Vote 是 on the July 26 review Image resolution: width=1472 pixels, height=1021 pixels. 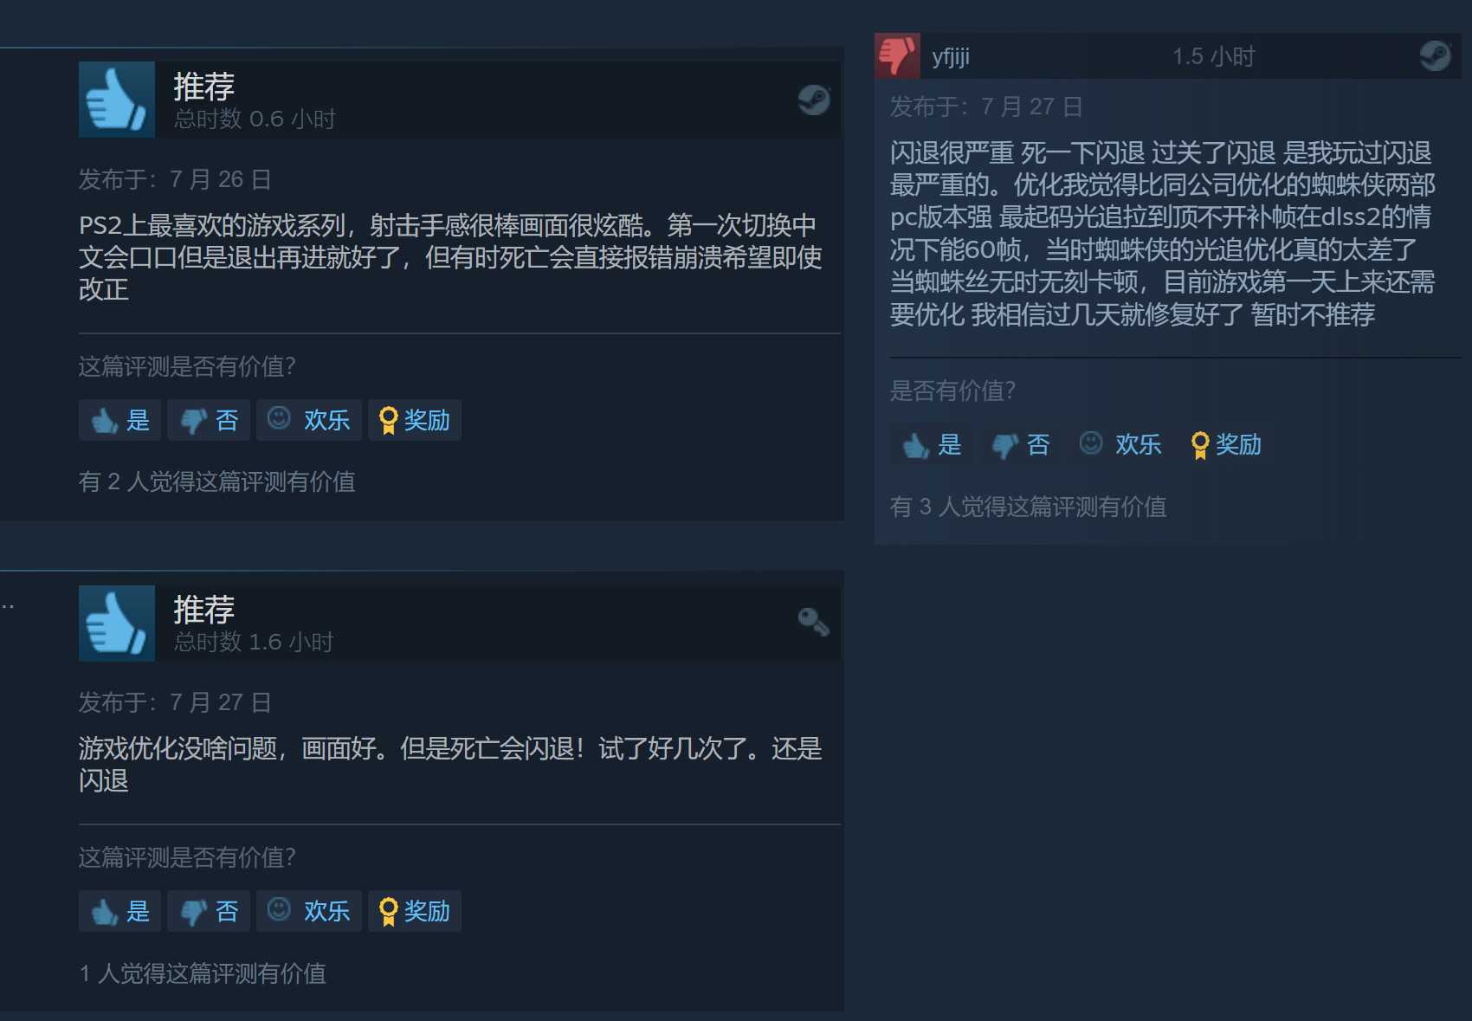pos(120,421)
